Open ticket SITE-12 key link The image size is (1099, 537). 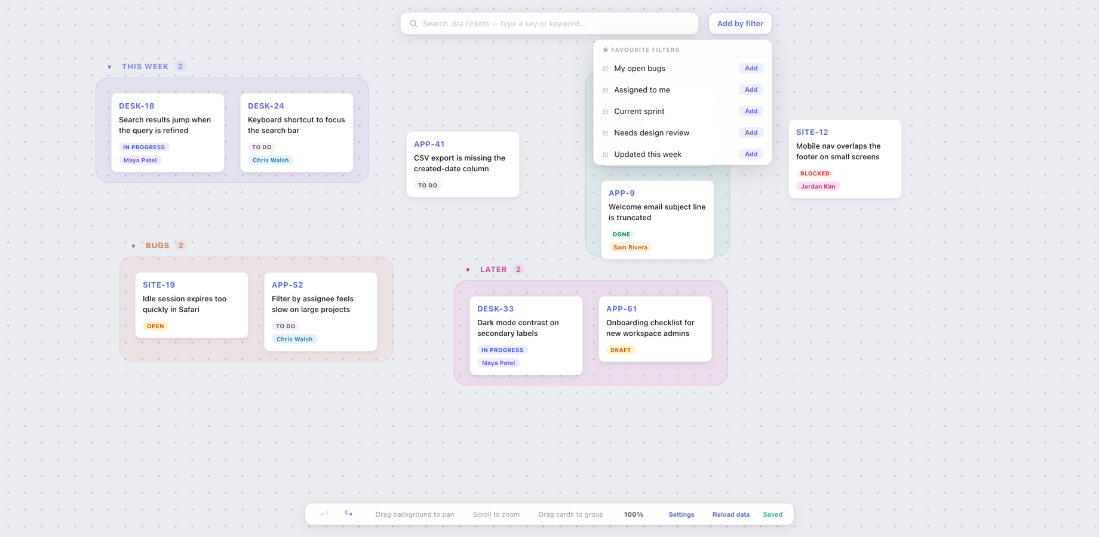coord(812,132)
